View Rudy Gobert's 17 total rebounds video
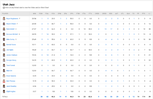Screen dimensions: 153x99 click(111, 29)
